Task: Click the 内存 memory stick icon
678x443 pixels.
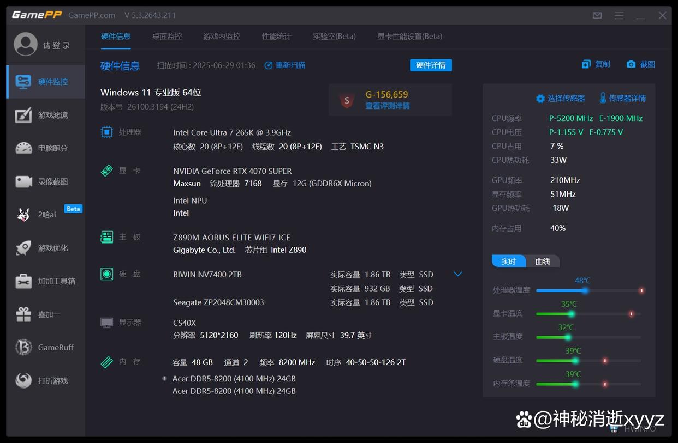Action: pyautogui.click(x=107, y=362)
